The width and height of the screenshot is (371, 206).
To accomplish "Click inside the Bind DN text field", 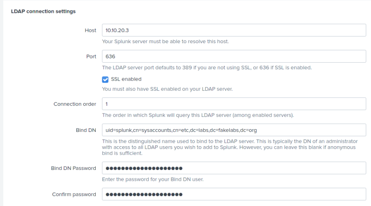I will point(234,130).
